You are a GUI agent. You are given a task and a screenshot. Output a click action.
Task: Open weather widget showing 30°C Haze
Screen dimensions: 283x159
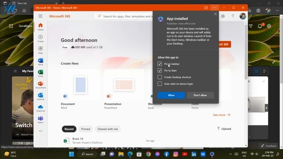point(11,154)
